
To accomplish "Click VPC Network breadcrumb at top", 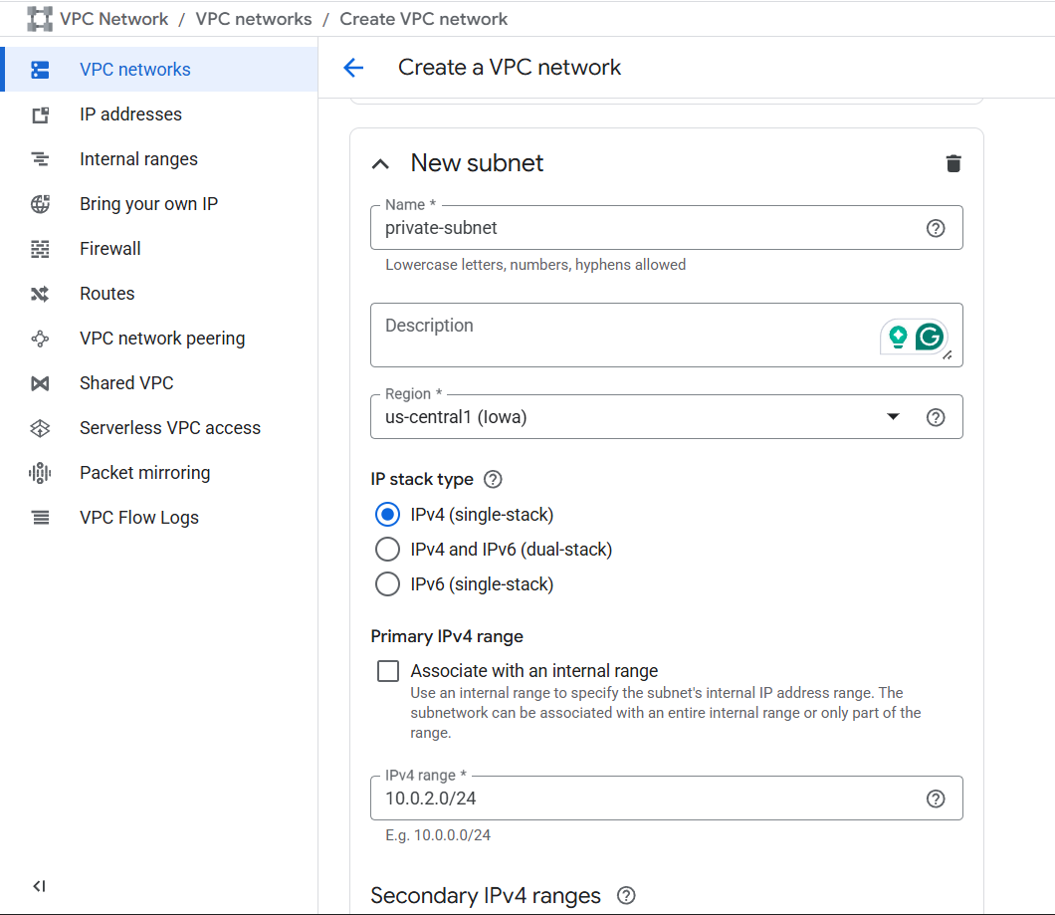I will (113, 19).
